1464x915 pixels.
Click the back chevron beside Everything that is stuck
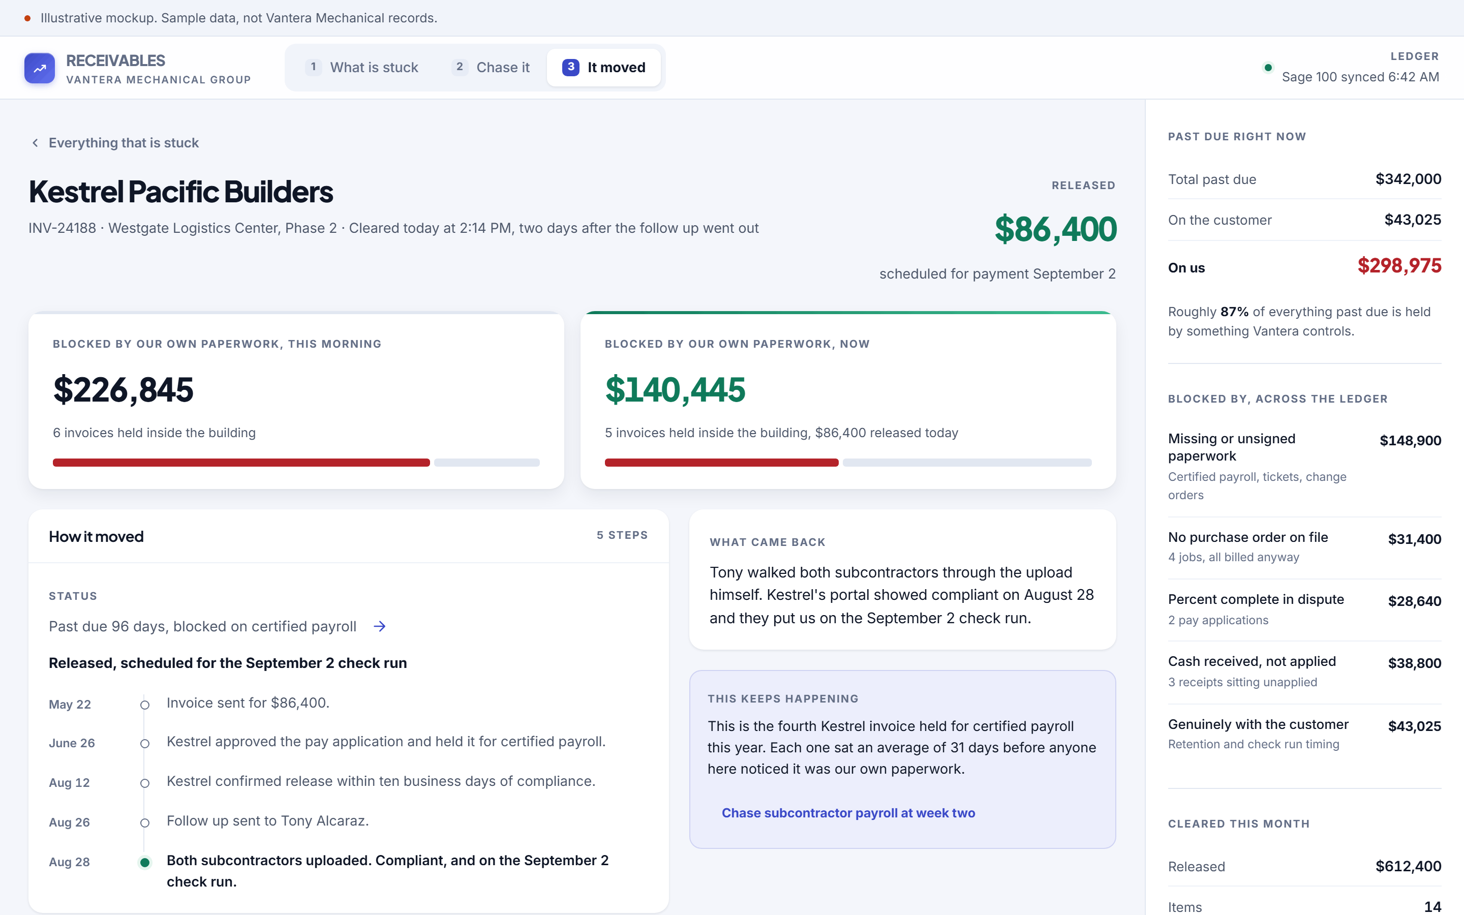point(35,143)
